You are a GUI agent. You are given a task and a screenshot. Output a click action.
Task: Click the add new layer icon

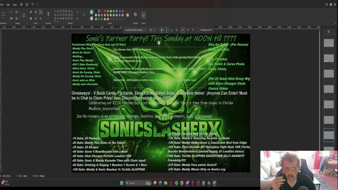329,32
